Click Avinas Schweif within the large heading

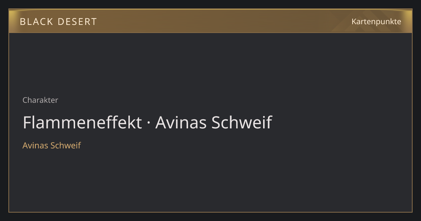[214, 122]
